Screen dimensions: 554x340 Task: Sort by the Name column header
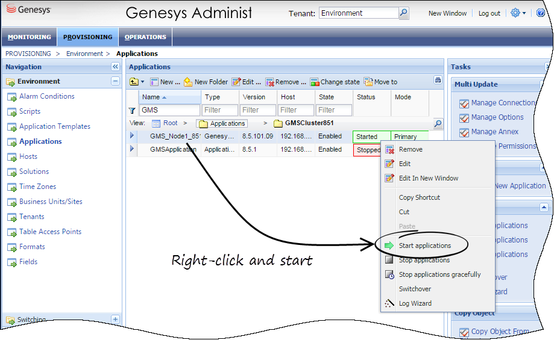point(169,97)
